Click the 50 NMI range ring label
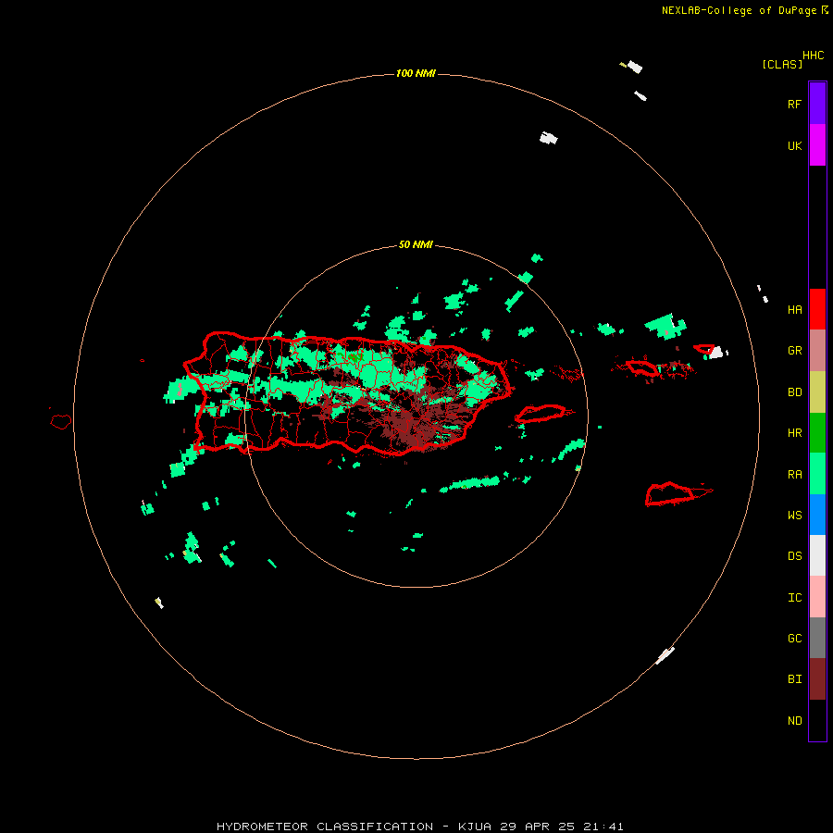 click(416, 245)
